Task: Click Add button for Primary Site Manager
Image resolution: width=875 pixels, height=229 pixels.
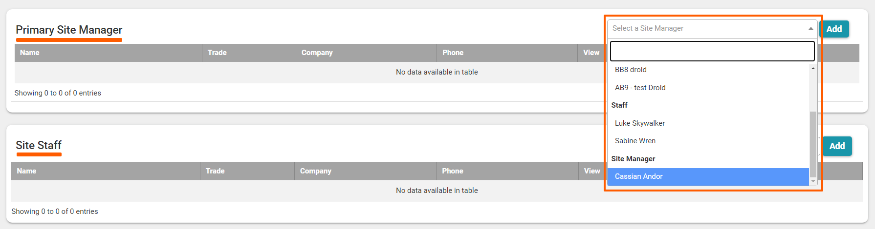Action: pyautogui.click(x=834, y=29)
